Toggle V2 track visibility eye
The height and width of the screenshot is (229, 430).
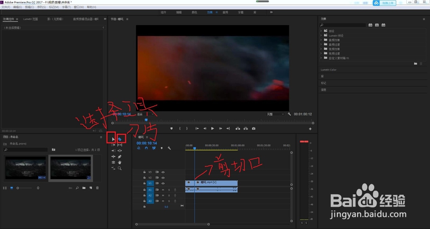coord(163,178)
